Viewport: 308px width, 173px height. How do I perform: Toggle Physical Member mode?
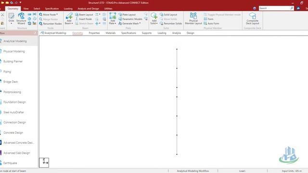pyautogui.click(x=222, y=14)
